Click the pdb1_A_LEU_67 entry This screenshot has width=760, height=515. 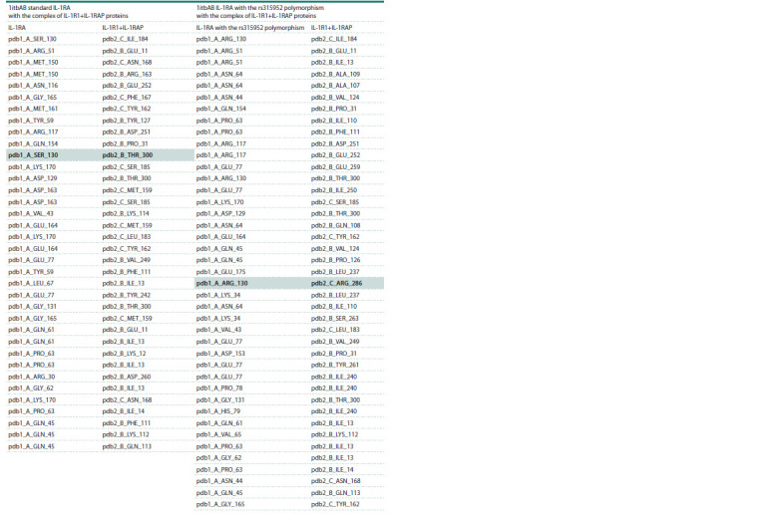pos(31,283)
